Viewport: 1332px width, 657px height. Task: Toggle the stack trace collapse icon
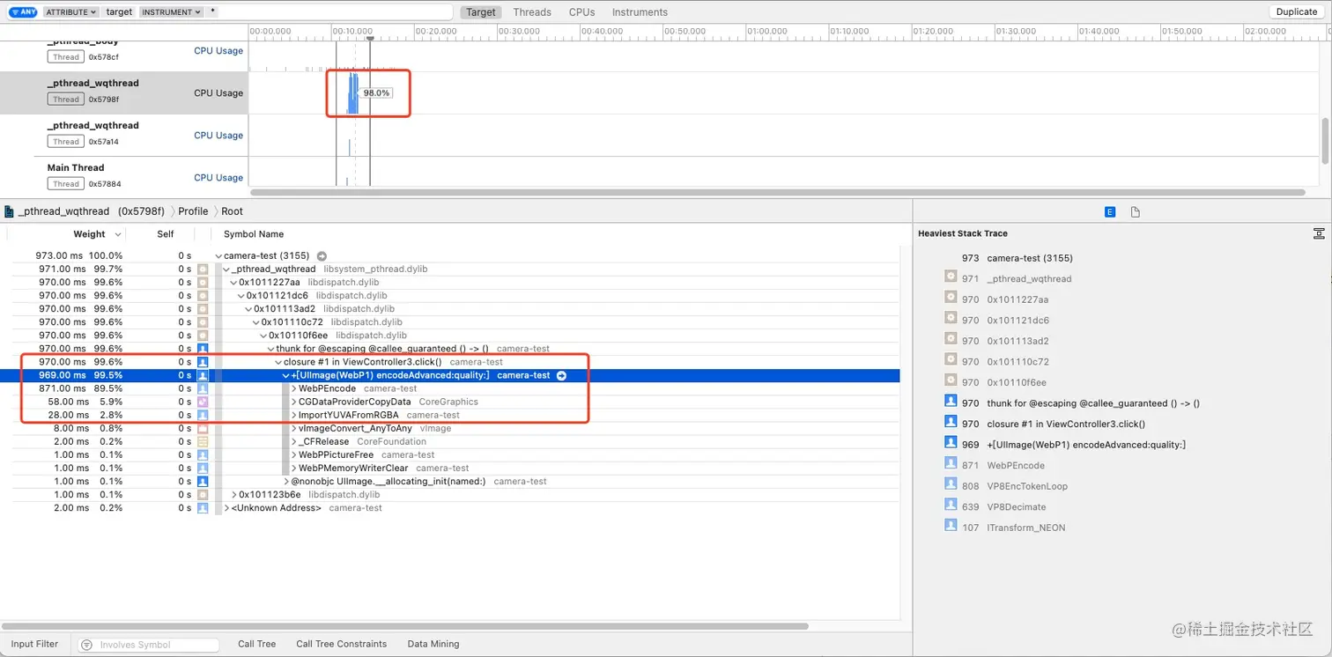(1319, 233)
